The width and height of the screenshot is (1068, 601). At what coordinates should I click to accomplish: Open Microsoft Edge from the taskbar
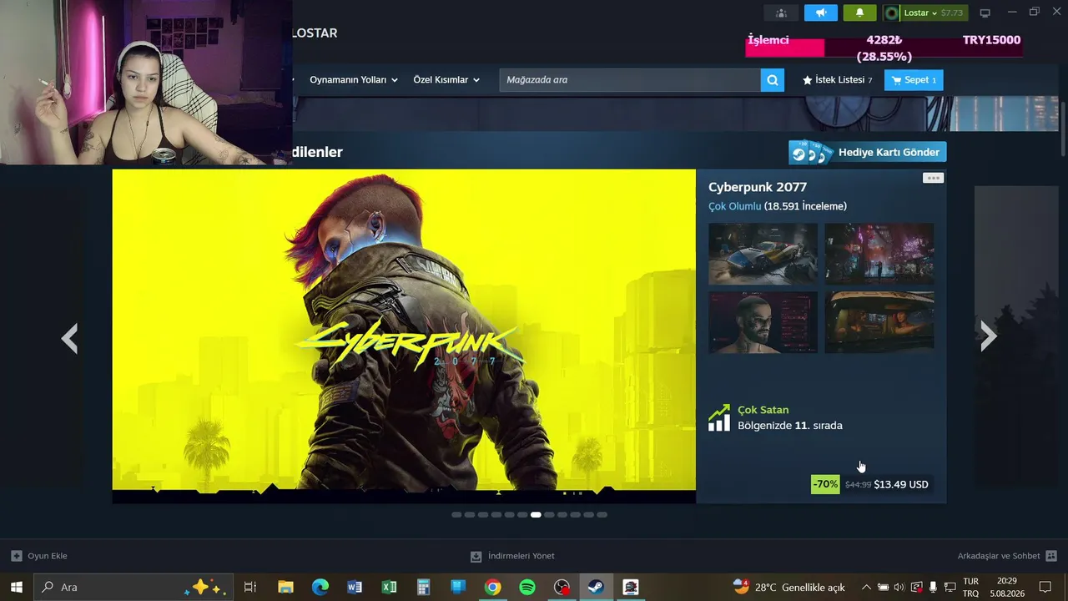(320, 587)
